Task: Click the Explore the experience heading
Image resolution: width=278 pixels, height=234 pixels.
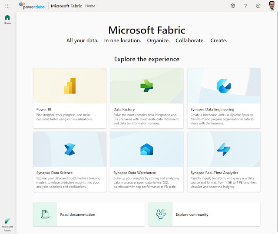Action: pyautogui.click(x=147, y=59)
